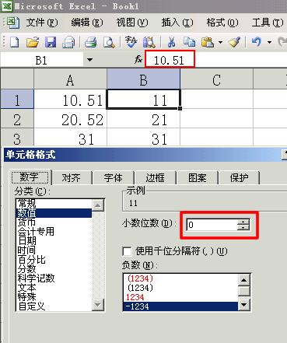Select 时间 in the category list
This screenshot has height=343, width=287.
(x=54, y=250)
